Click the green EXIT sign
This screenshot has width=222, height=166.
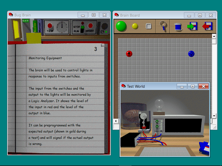click(x=26, y=21)
